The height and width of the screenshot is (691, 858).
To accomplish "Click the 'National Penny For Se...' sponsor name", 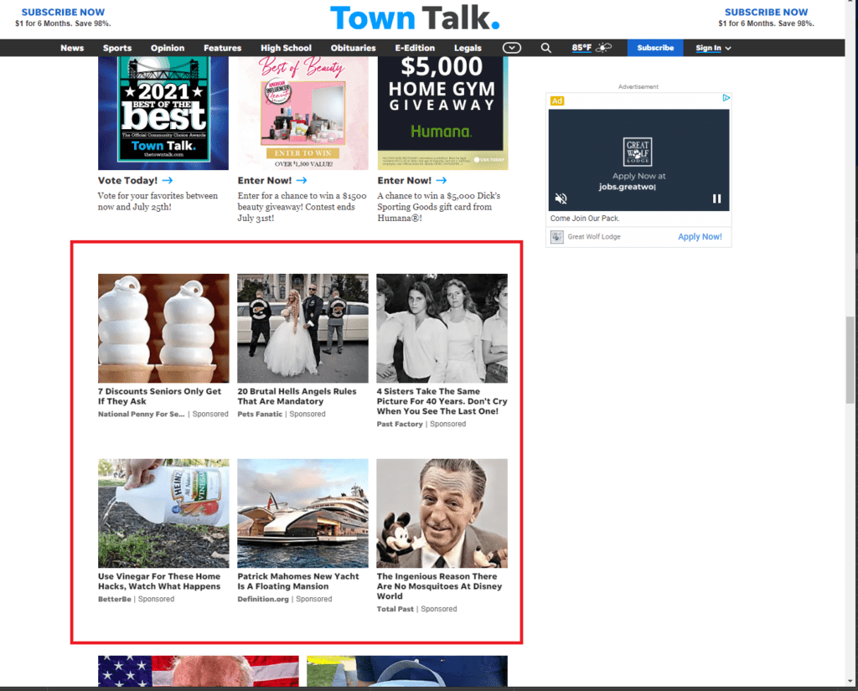I will click(x=141, y=414).
